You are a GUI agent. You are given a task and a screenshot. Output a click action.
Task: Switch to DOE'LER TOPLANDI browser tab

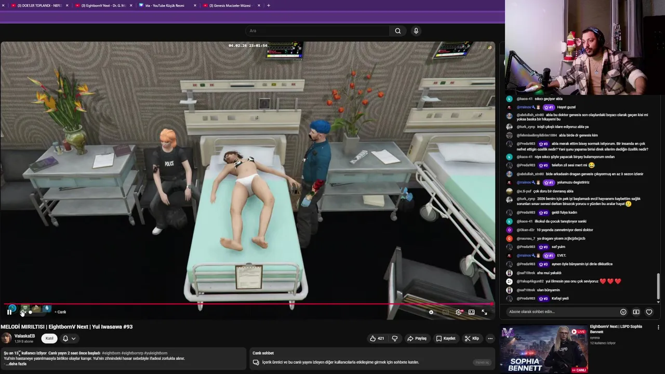click(x=39, y=5)
